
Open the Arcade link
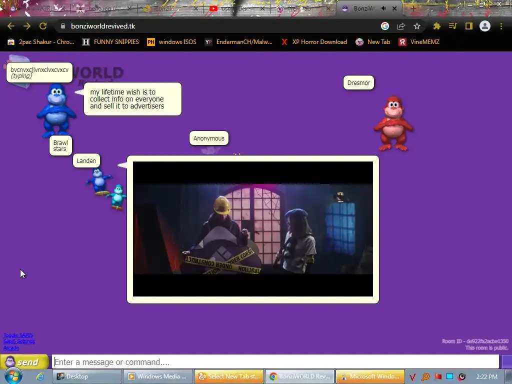coord(11,348)
